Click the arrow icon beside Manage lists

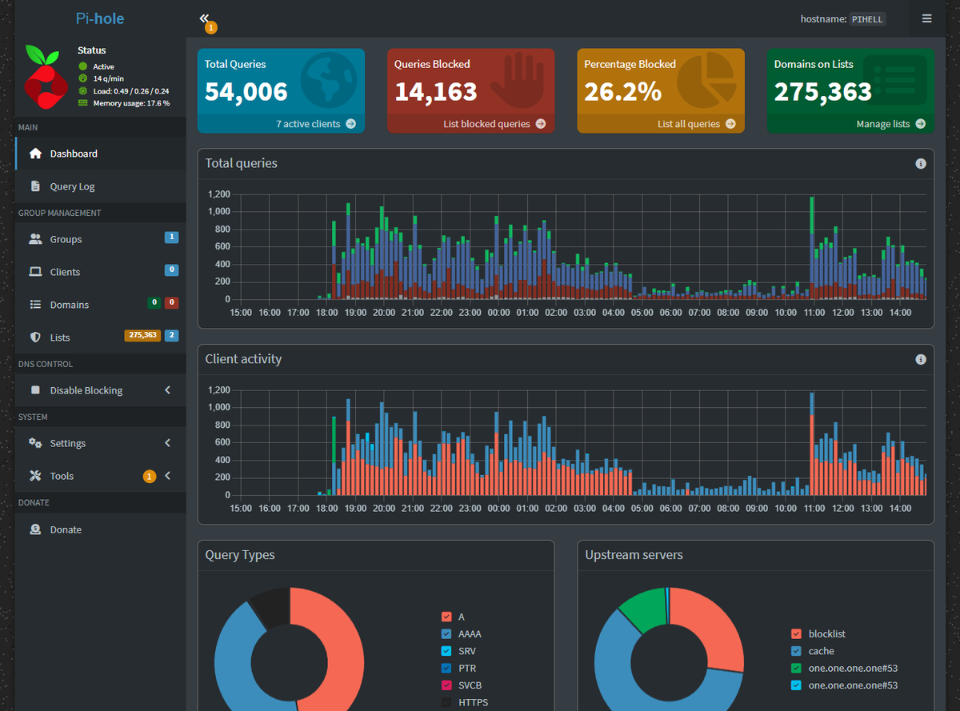tap(921, 124)
